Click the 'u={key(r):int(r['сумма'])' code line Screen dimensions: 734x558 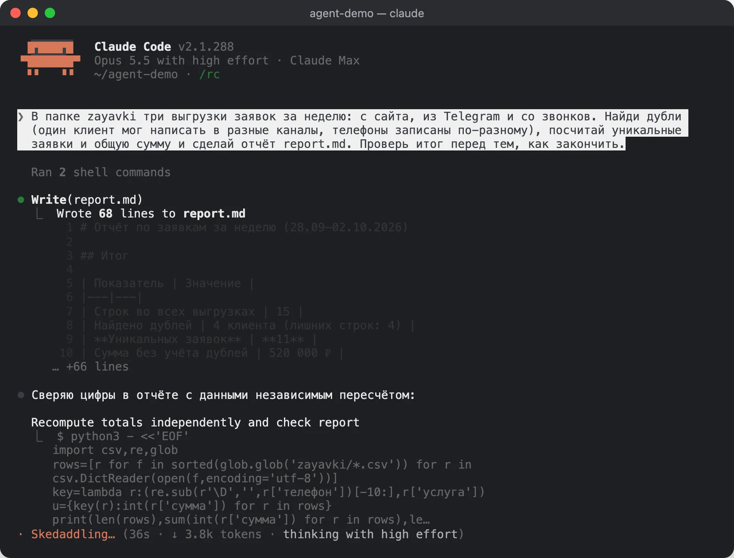coord(192,506)
